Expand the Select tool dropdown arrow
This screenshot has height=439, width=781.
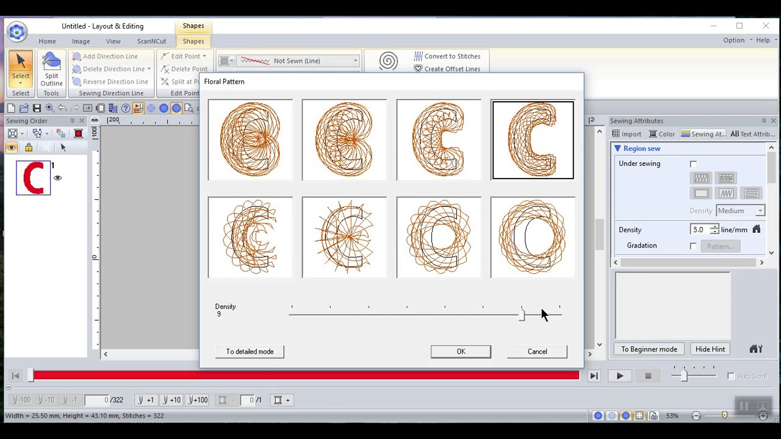[20, 83]
